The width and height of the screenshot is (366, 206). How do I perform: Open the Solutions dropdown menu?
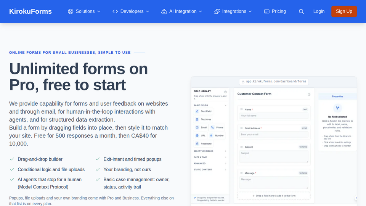click(x=84, y=11)
